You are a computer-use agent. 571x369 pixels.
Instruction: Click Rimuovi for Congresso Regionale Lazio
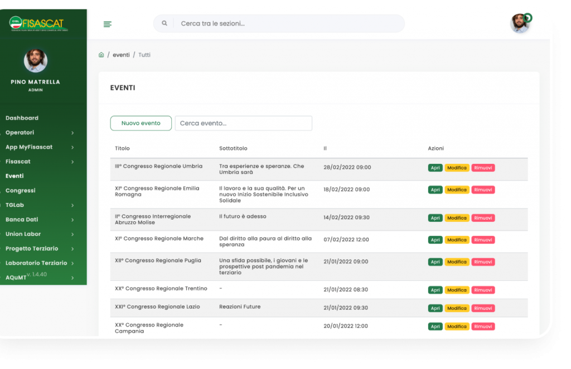[x=483, y=308]
